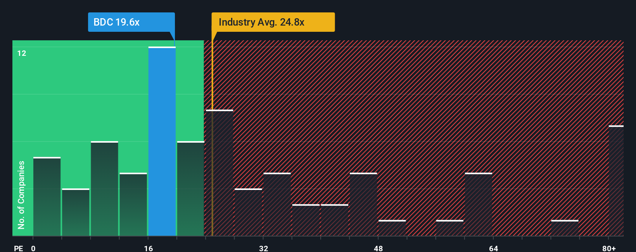Viewport: 636px width, 252px height.
Task: Click the '48' x-axis tick label
Action: tap(378, 248)
